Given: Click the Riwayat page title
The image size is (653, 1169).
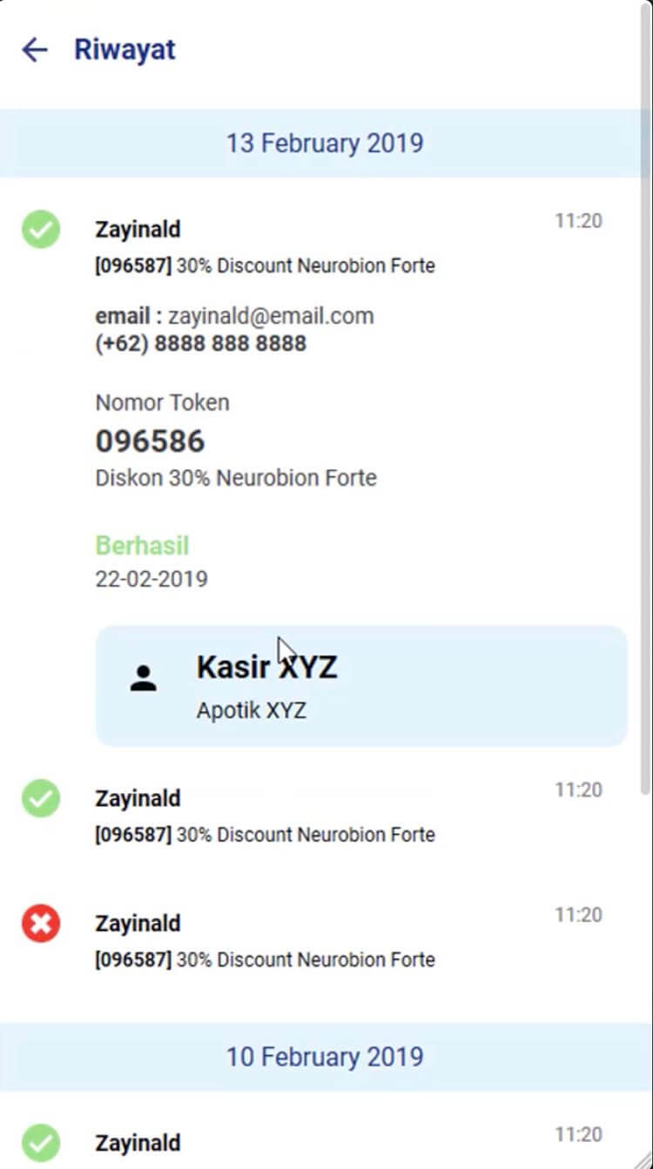Looking at the screenshot, I should [x=125, y=50].
